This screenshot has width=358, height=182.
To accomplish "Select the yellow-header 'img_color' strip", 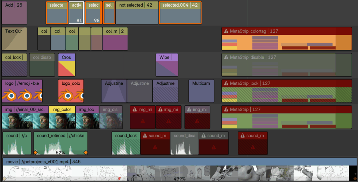I will (x=62, y=117).
